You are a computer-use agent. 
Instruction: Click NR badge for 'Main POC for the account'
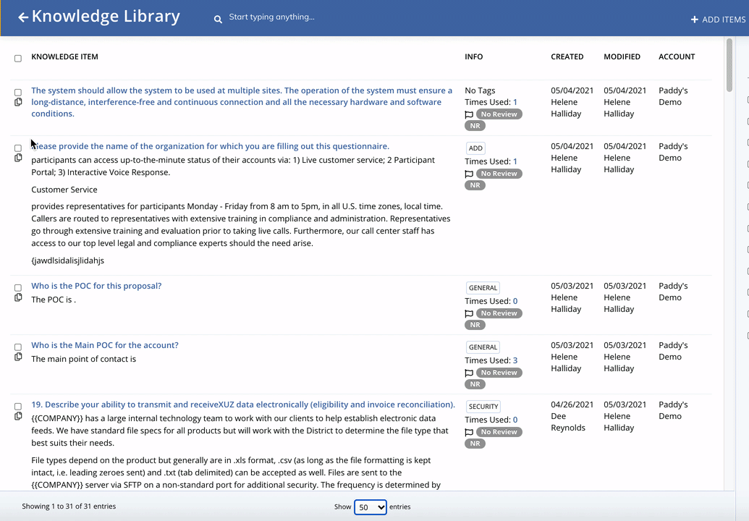(475, 384)
